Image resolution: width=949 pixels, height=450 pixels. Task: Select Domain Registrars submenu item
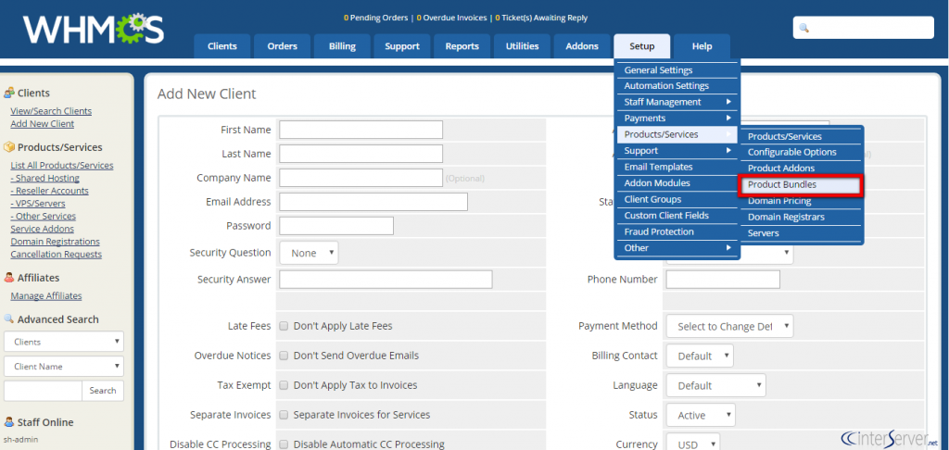click(802, 218)
